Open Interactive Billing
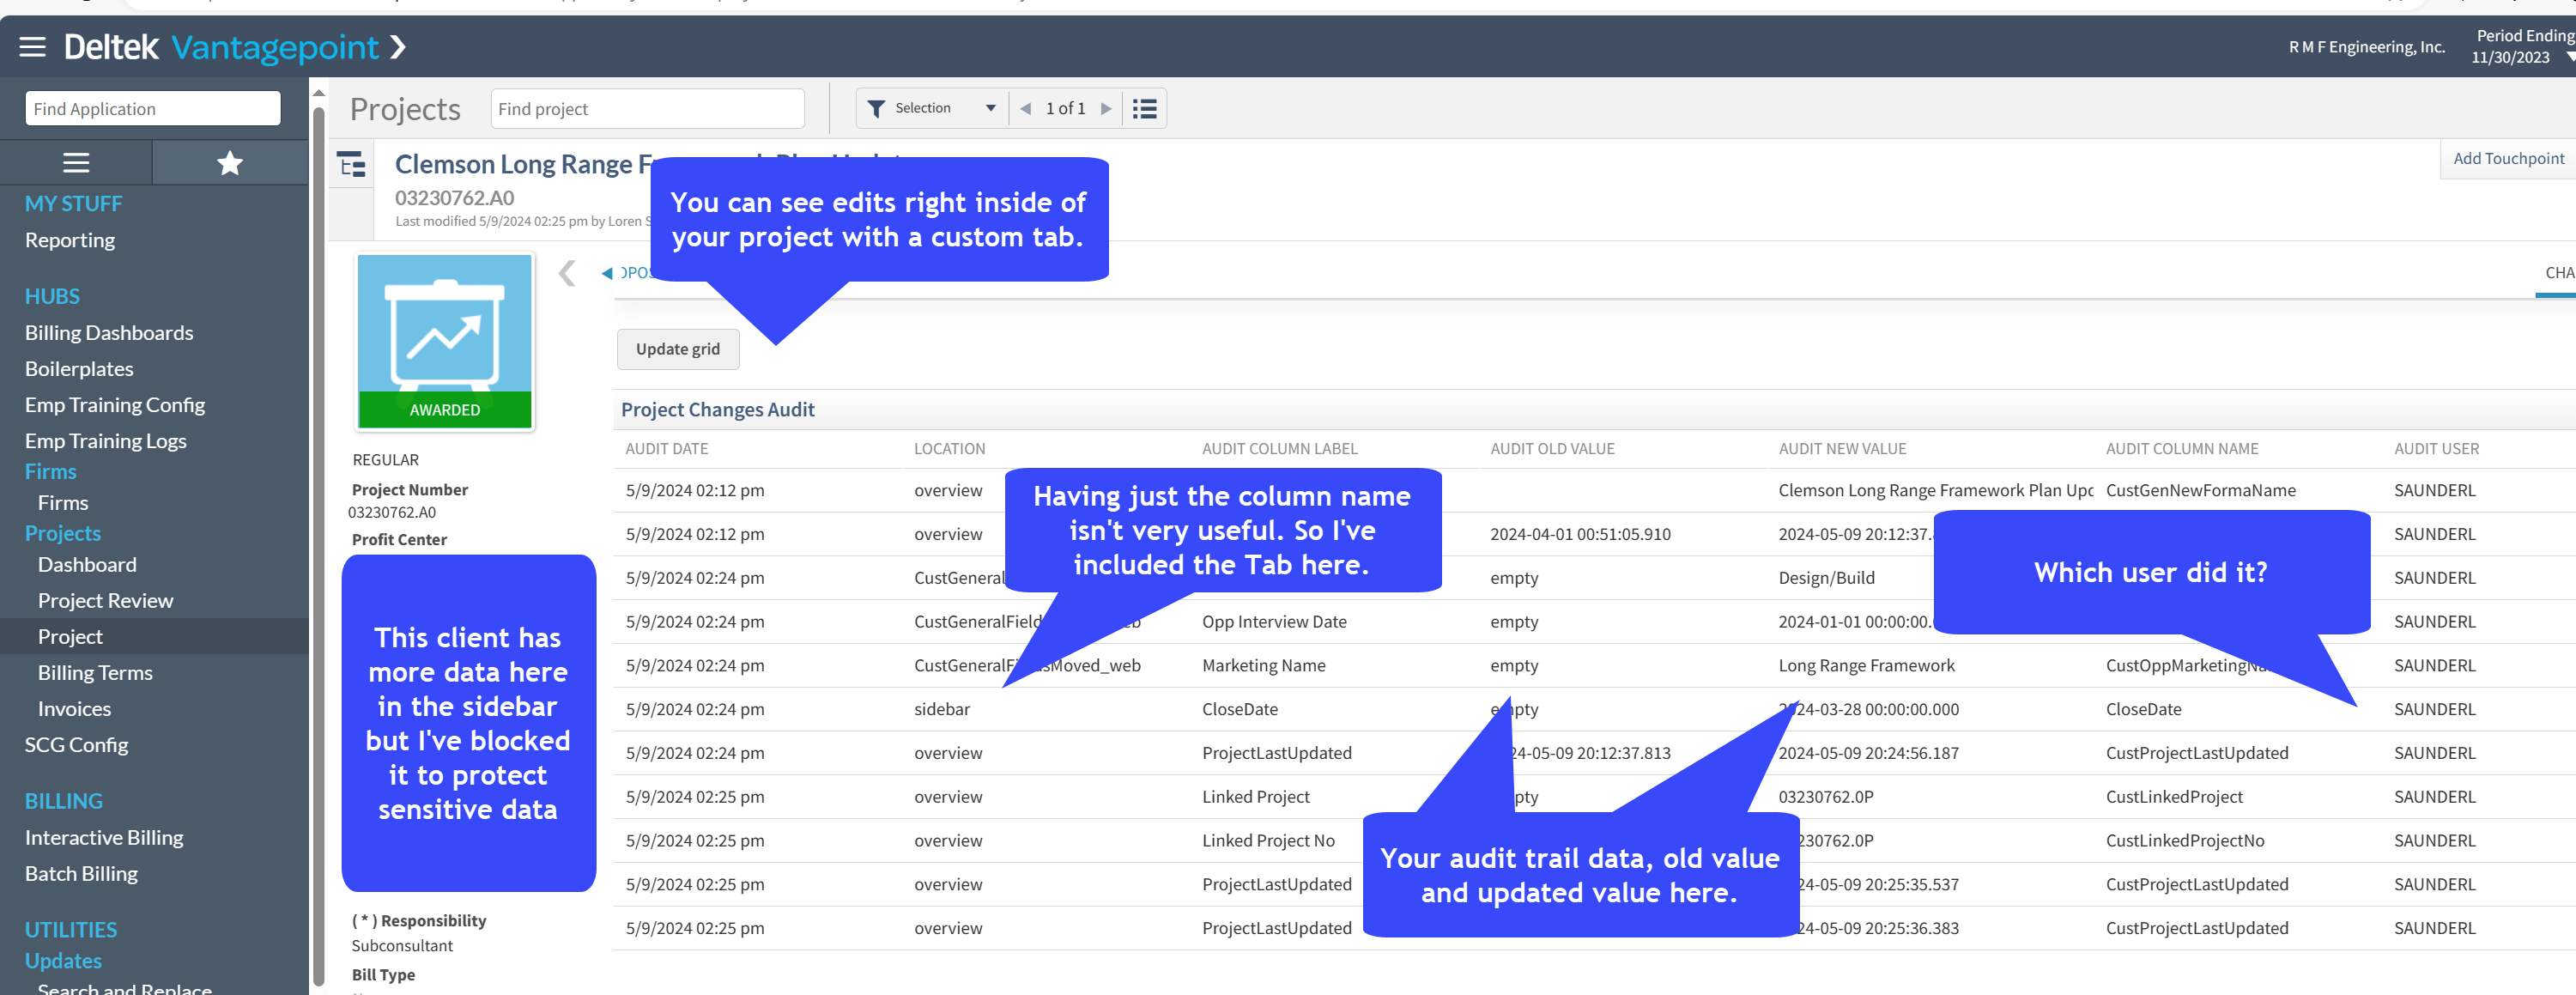 (x=104, y=837)
